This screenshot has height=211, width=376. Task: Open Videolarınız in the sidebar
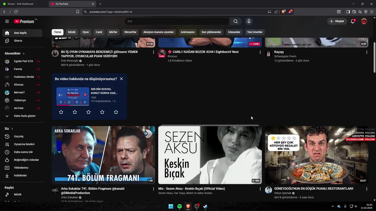23,168
